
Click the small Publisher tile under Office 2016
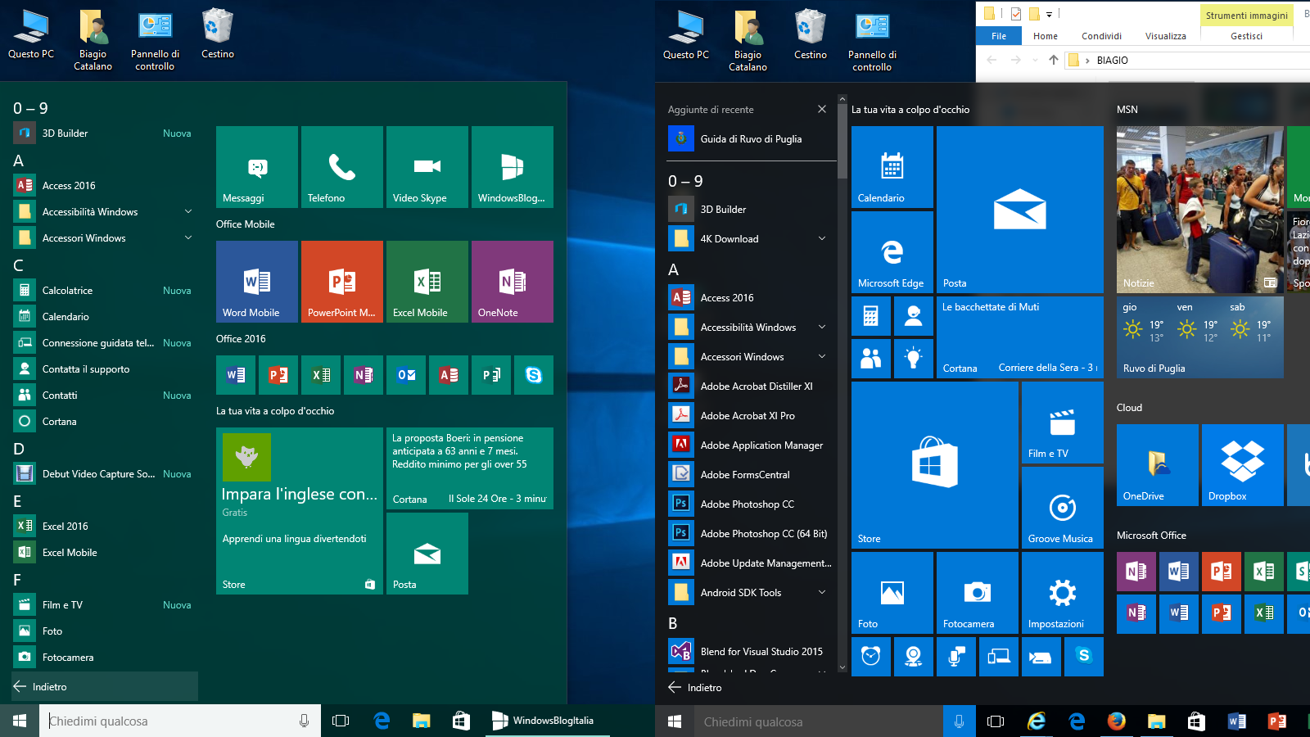(491, 375)
